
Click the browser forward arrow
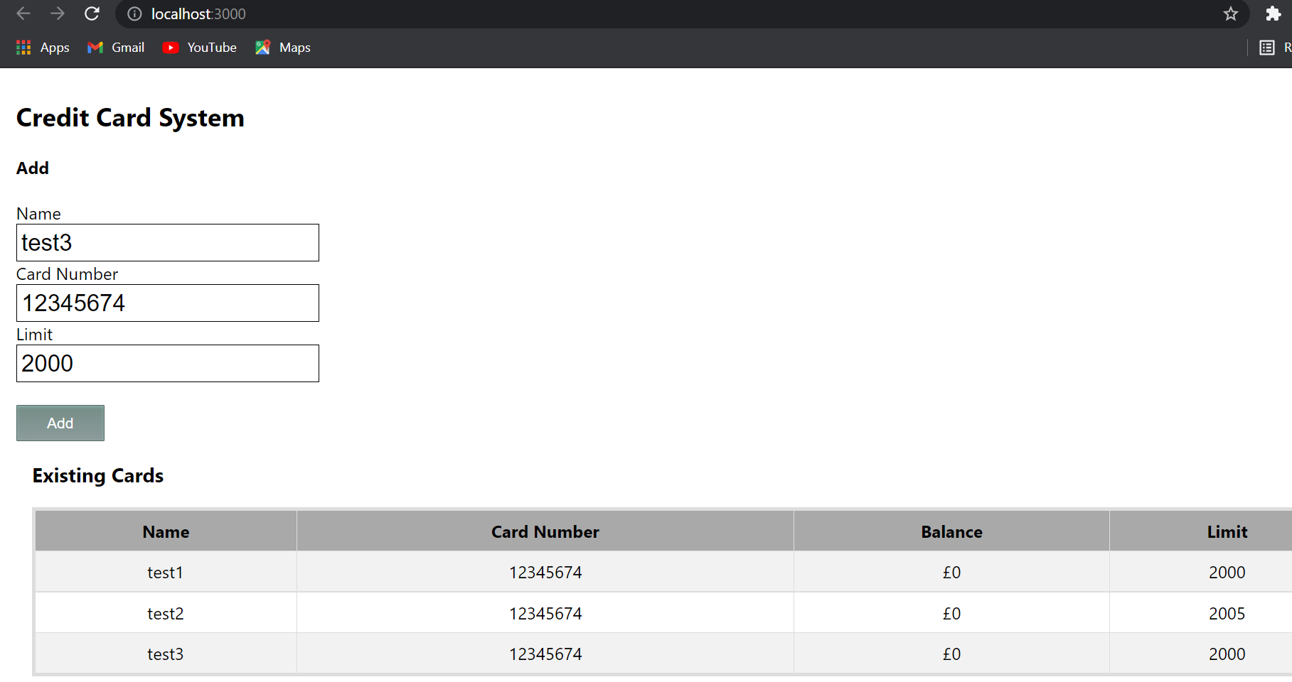pos(58,13)
